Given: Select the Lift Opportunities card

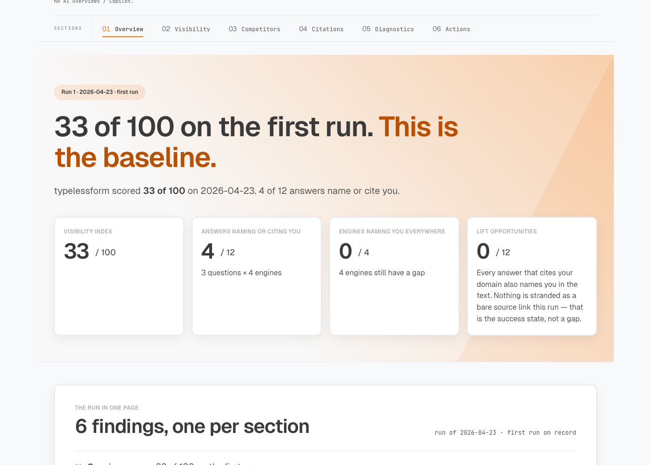Looking at the screenshot, I should tap(532, 276).
